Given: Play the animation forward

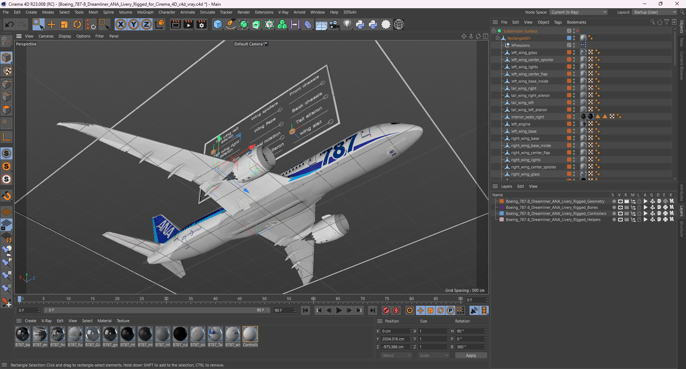Looking at the screenshot, I should pos(339,310).
